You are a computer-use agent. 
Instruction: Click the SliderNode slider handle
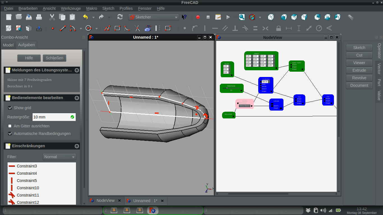pos(227,88)
